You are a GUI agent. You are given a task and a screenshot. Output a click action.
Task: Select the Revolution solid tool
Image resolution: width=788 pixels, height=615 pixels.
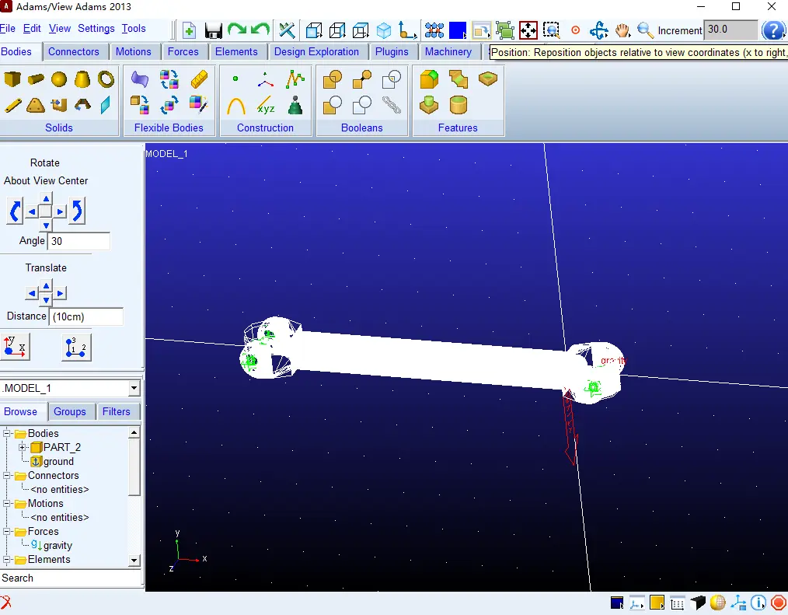click(x=82, y=105)
